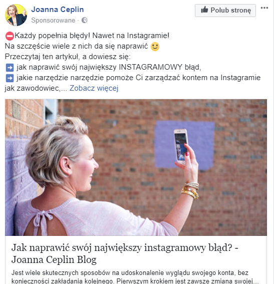Click the line 'Przeczytaj ten artykuł, a dowiesz się:'
This screenshot has height=284, width=274.
point(68,57)
